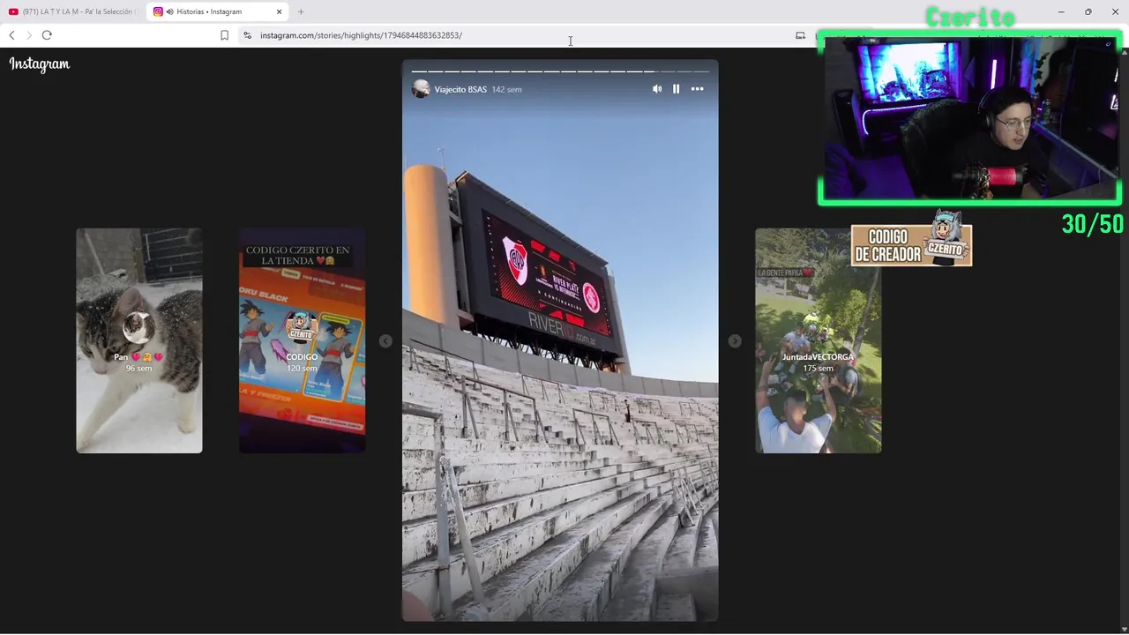Click the '142 sem' story timestamp
This screenshot has height=635, width=1129.
pyautogui.click(x=507, y=89)
